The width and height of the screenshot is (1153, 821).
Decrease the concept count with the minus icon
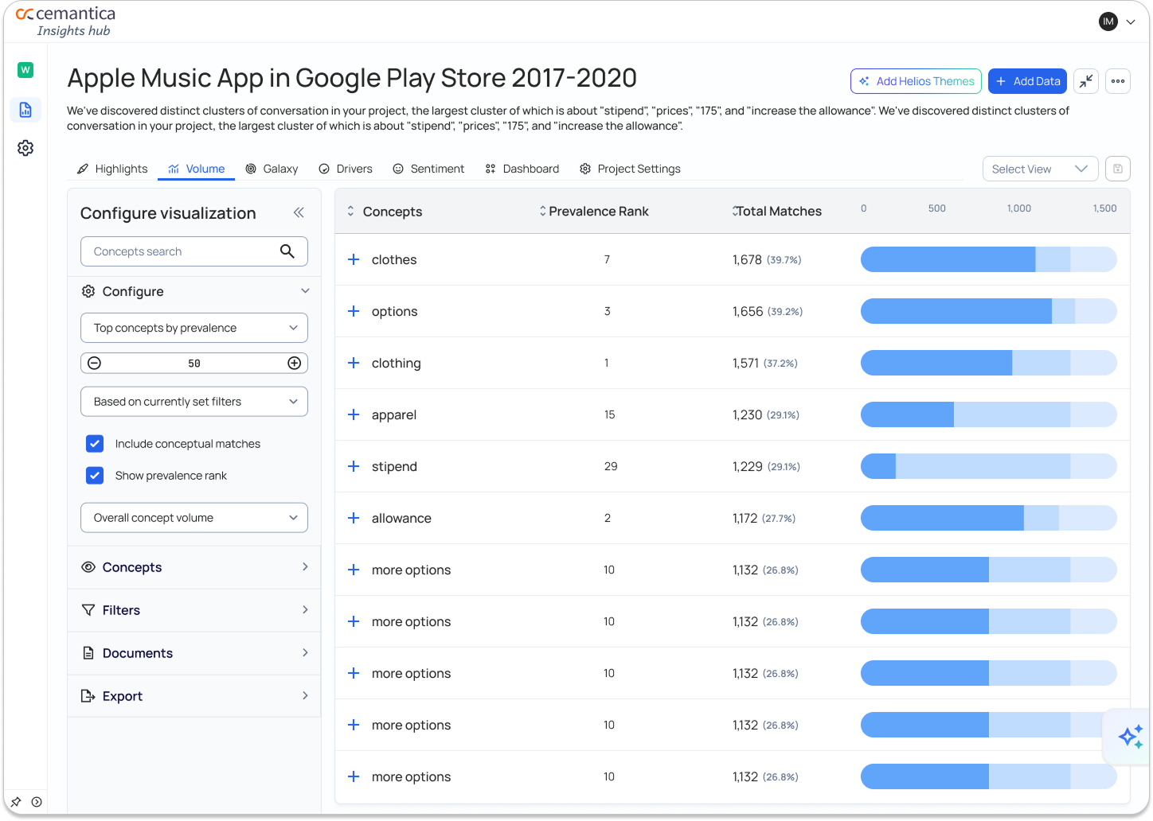point(94,364)
